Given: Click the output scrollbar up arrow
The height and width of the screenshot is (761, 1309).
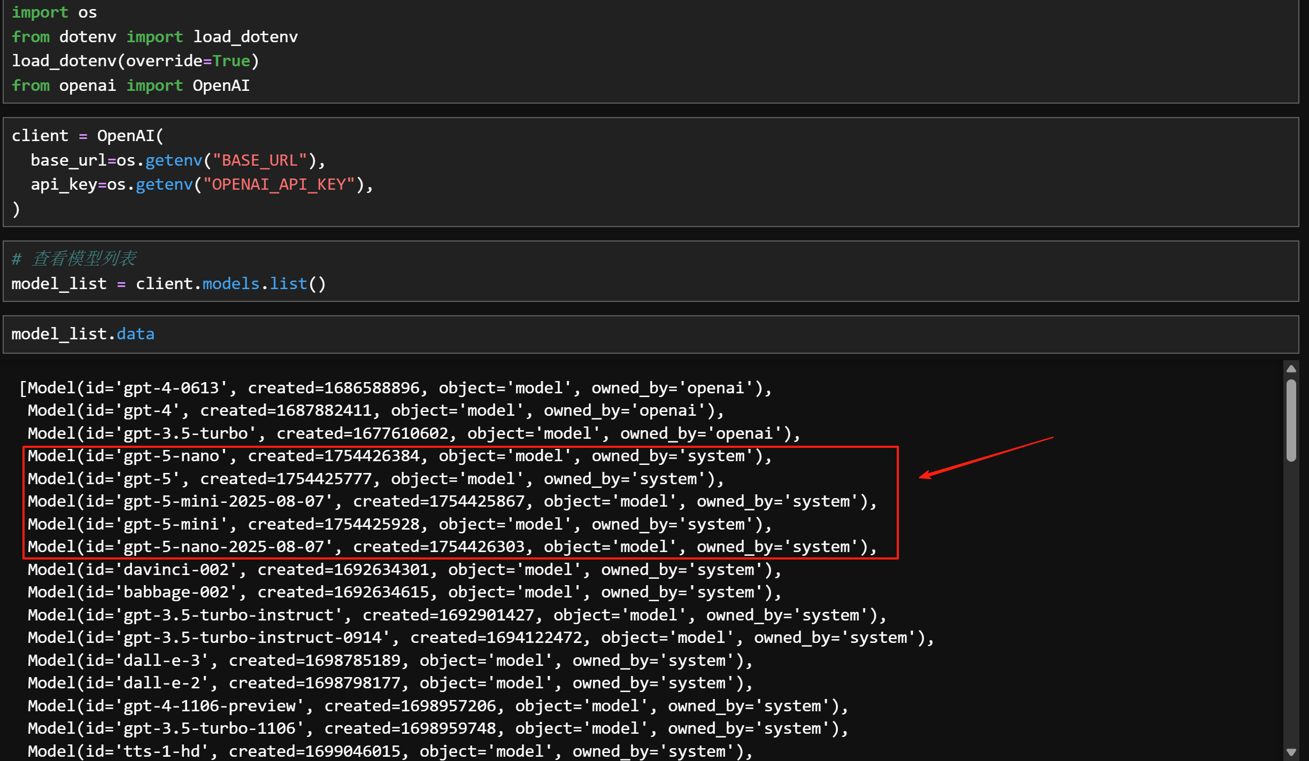Looking at the screenshot, I should (1291, 369).
